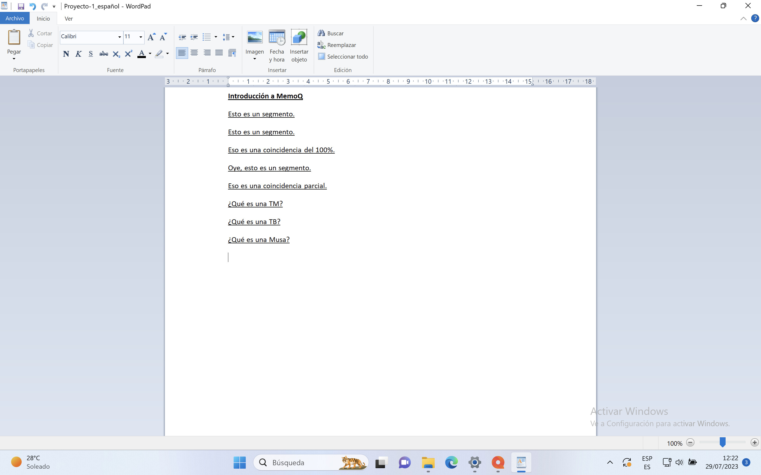Screen dimensions: 761x475
Task: Click the Grow font icon
Action: pyautogui.click(x=151, y=37)
